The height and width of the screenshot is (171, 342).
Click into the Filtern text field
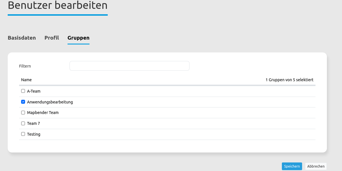(x=129, y=66)
